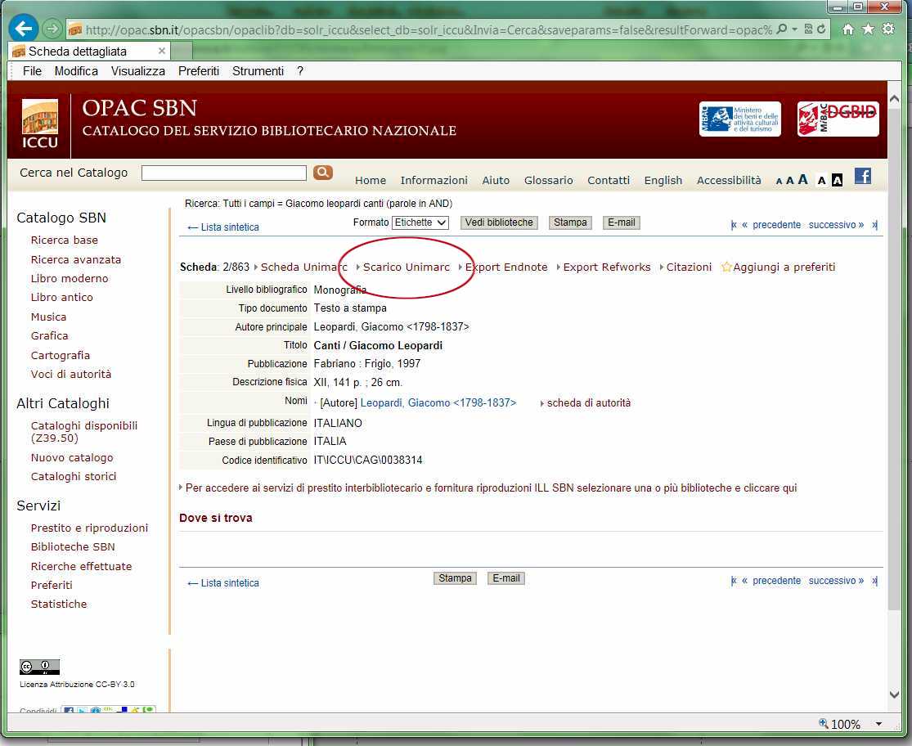This screenshot has width=912, height=746.
Task: Open the Modifica menu
Action: [76, 71]
